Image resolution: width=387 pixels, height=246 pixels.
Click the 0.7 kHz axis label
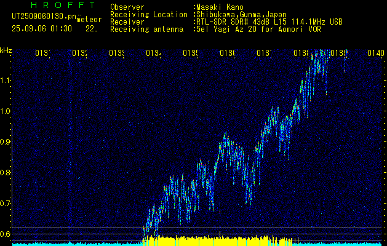pos(6,204)
